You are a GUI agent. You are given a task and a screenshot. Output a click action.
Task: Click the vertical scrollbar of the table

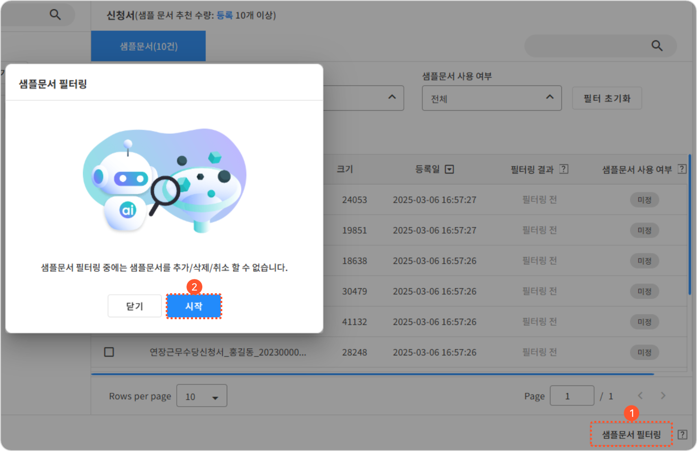(689, 224)
